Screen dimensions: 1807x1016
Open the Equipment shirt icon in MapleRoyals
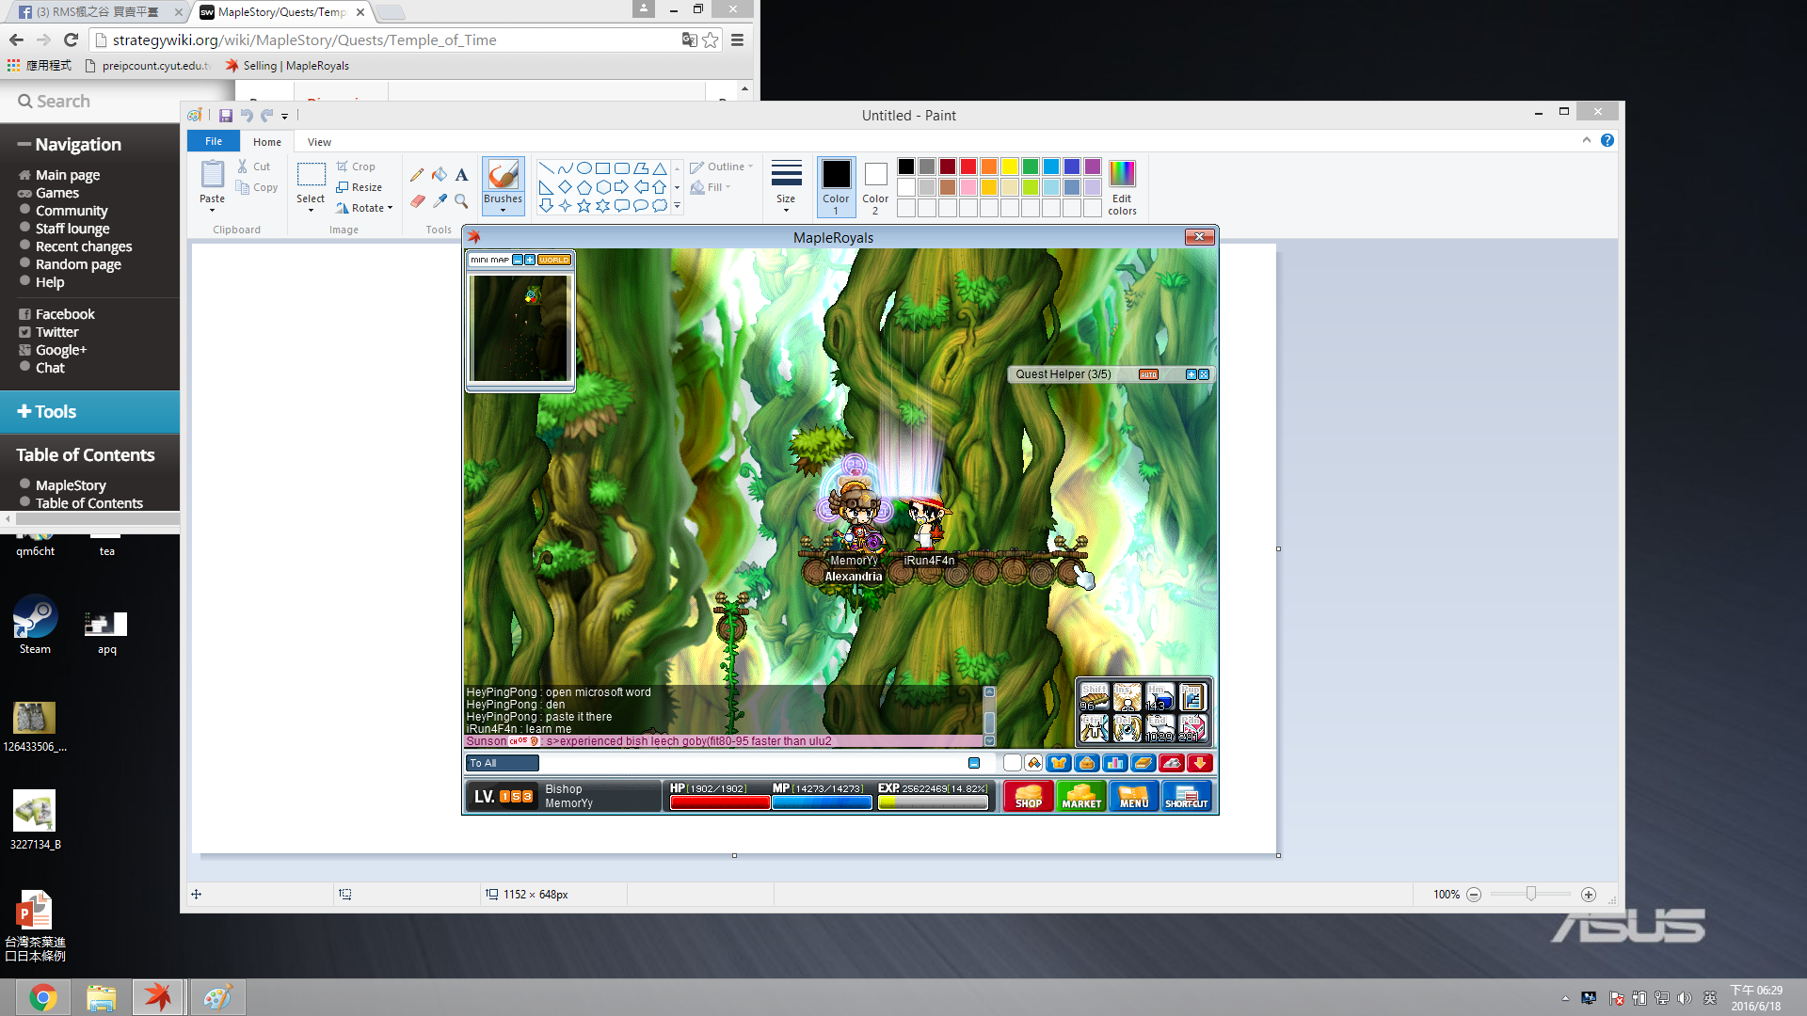click(x=1059, y=763)
